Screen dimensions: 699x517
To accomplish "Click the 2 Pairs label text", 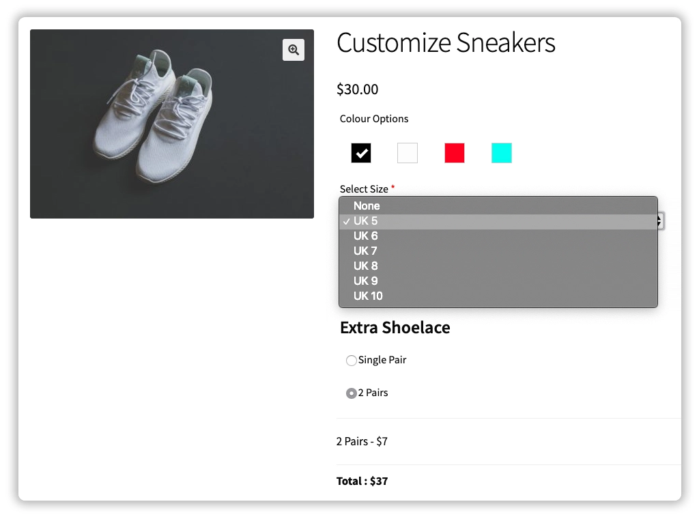I will pos(373,393).
